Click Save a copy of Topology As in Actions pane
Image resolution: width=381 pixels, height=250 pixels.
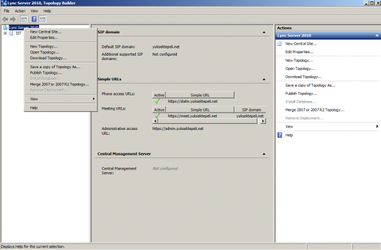pos(310,85)
